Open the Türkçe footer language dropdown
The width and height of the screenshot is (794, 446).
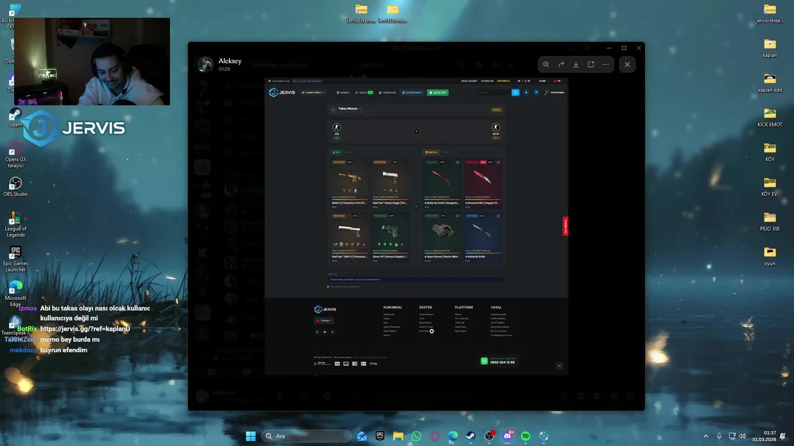coord(324,320)
